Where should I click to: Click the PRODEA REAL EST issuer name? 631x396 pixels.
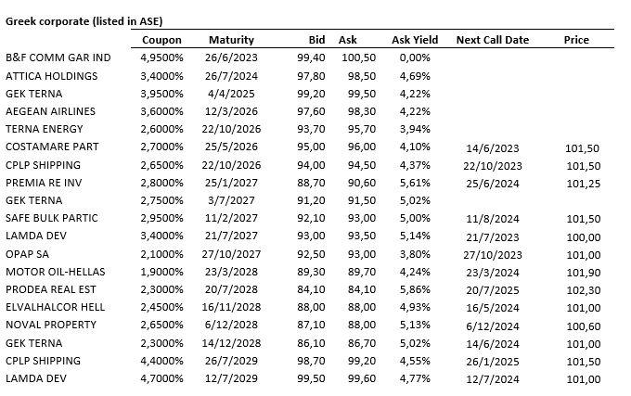tap(52, 289)
